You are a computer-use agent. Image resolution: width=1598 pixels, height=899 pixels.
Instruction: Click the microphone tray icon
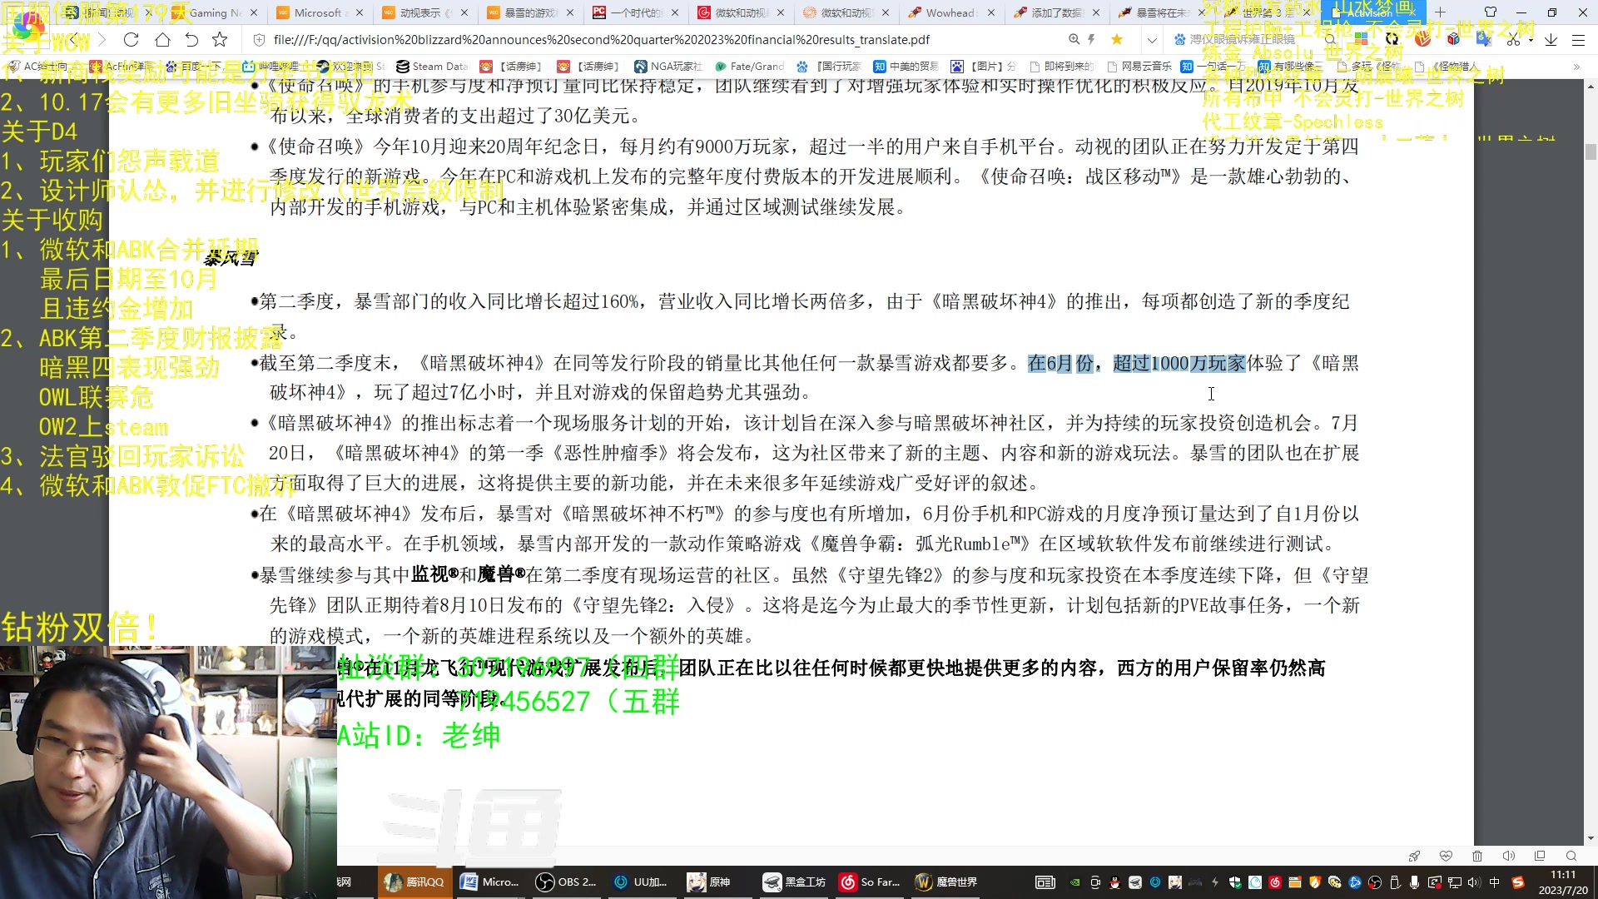[x=1414, y=882]
